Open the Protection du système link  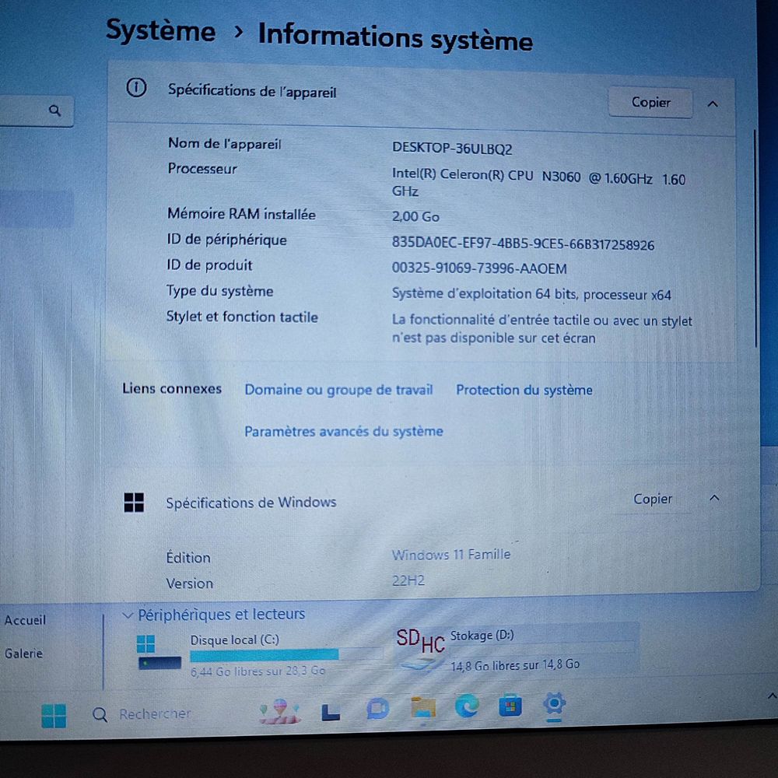pyautogui.click(x=524, y=390)
